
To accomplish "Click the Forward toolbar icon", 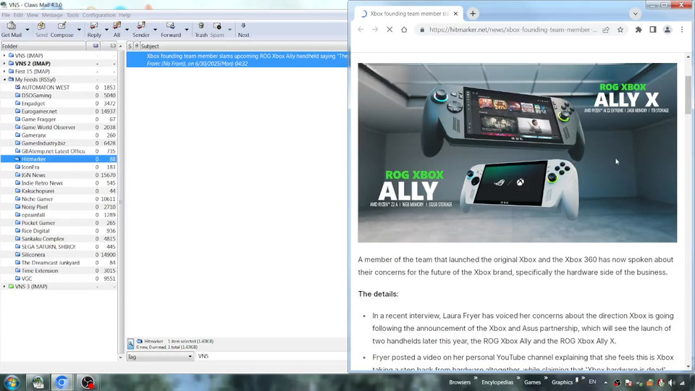I will click(171, 30).
